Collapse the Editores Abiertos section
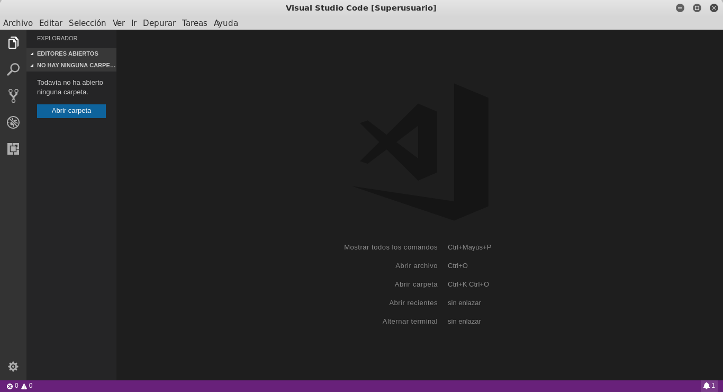This screenshot has width=723, height=392. [71, 54]
